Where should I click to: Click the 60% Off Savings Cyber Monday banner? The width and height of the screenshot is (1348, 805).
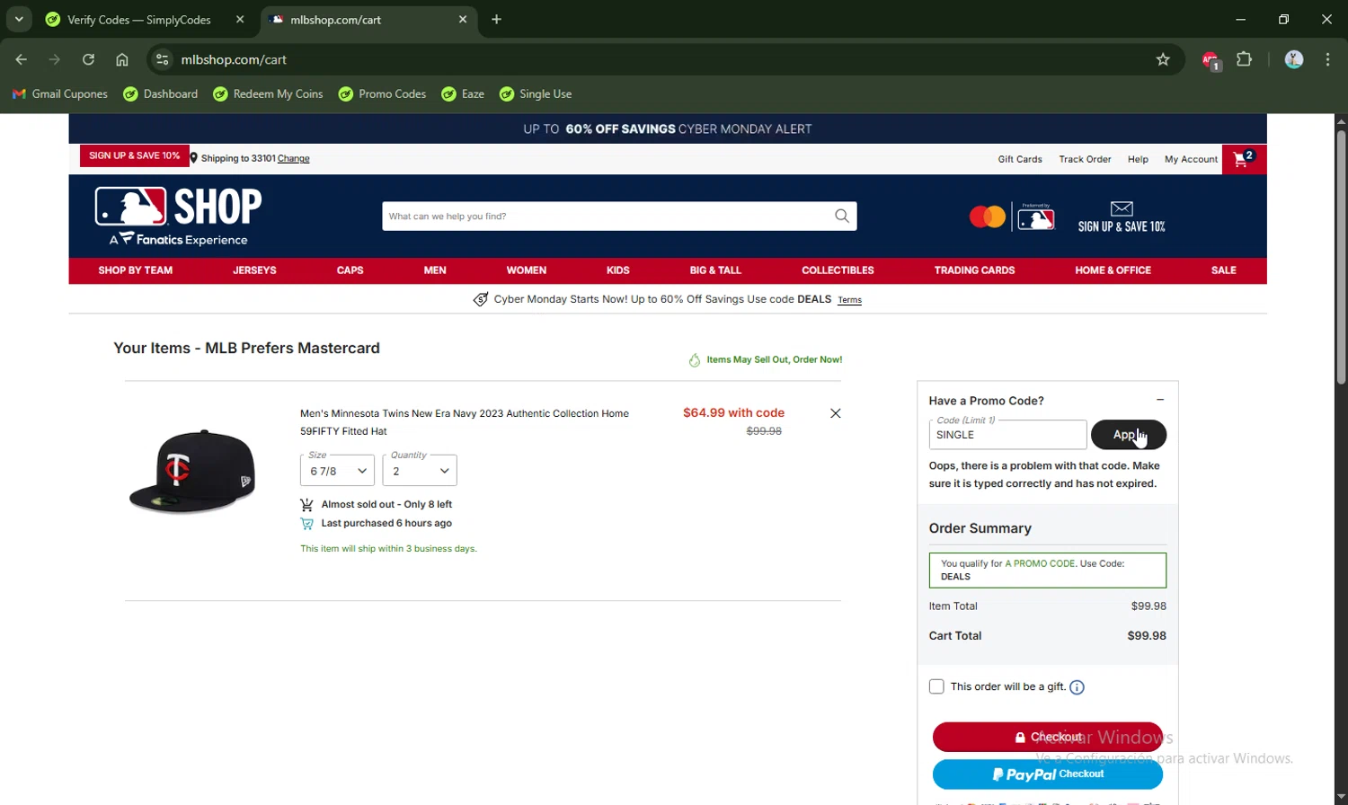click(x=668, y=128)
